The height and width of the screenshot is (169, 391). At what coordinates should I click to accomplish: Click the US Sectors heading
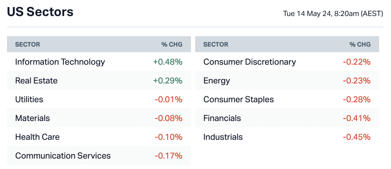[40, 12]
